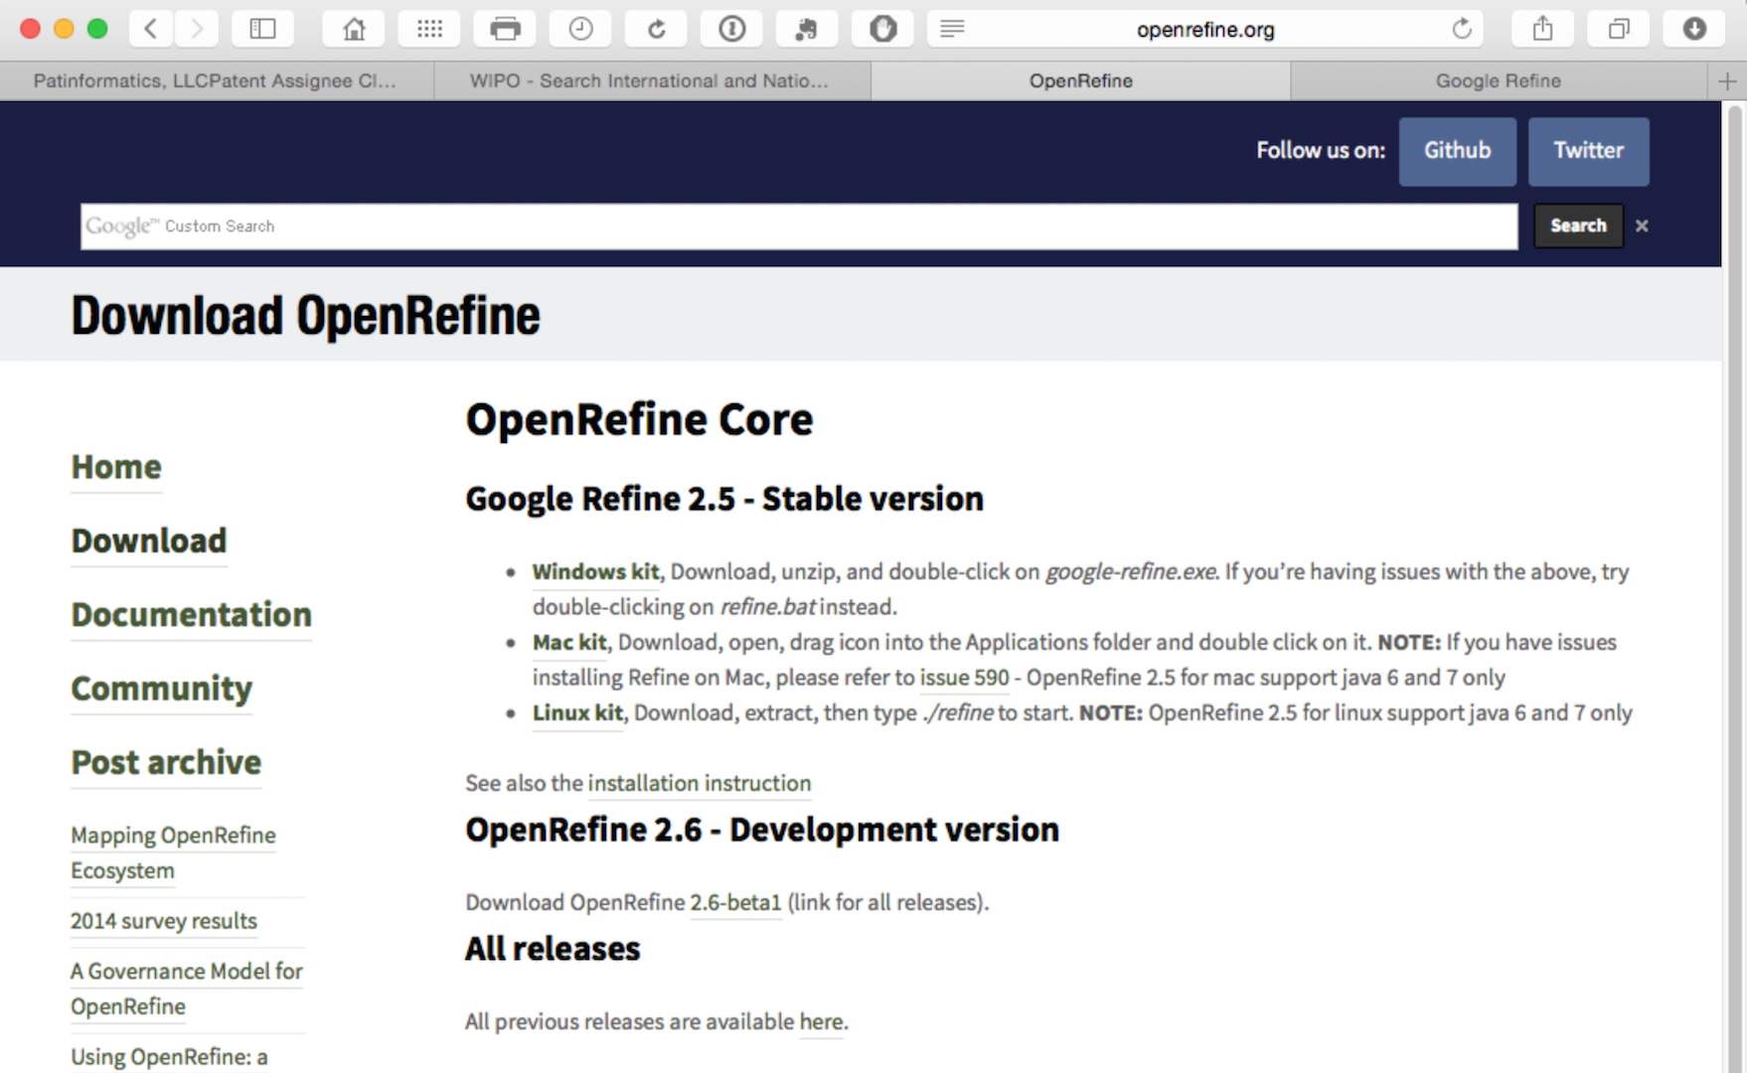
Task: Open the Using OpenRefine: a post link
Action: [x=169, y=1057]
